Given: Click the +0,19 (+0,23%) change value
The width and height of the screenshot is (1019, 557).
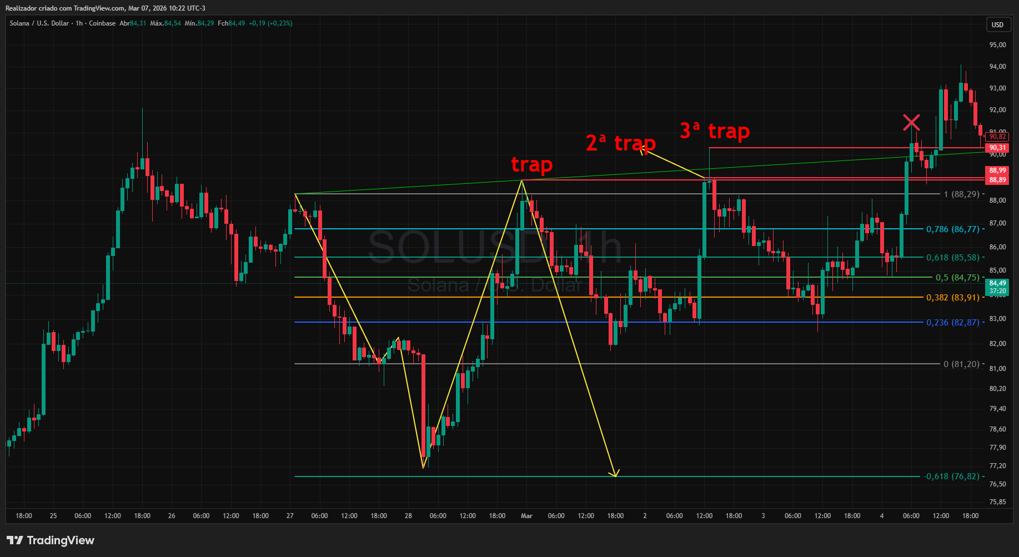Looking at the screenshot, I should point(270,23).
